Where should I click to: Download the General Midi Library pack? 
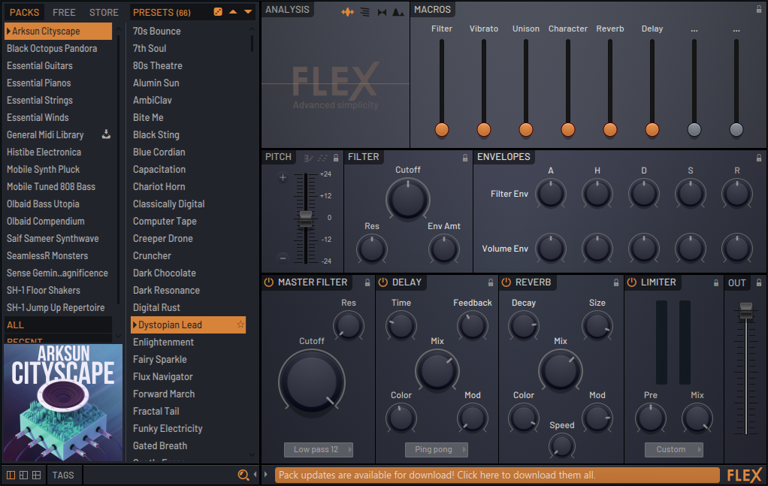point(106,134)
